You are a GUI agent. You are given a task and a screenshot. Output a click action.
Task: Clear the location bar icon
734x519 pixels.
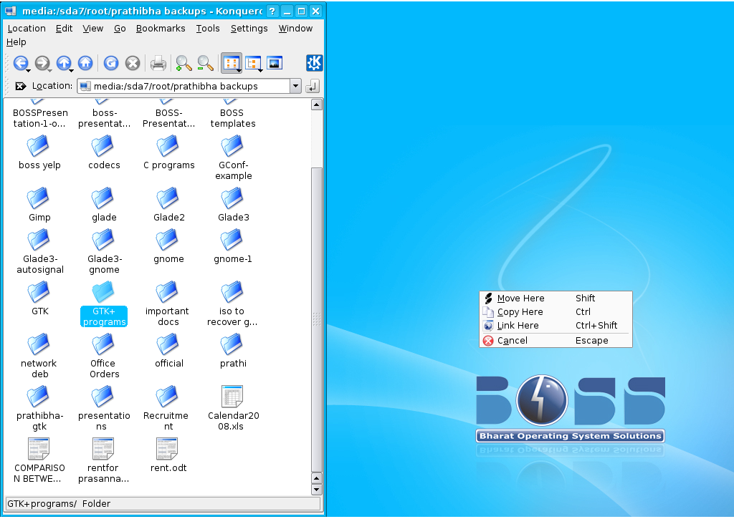(x=20, y=86)
